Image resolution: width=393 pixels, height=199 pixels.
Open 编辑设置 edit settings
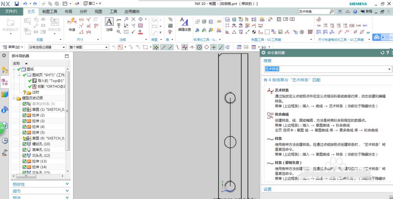[184, 24]
